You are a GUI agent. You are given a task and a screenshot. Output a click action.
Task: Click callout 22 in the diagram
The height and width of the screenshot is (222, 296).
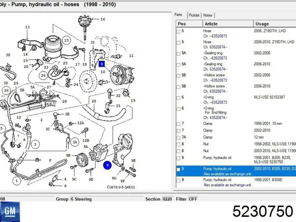point(118,96)
